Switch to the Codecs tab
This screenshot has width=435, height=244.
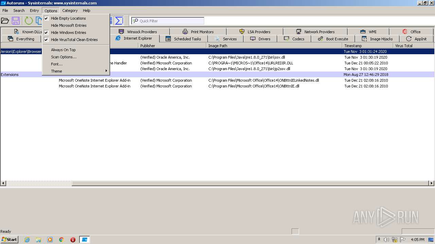click(x=294, y=39)
